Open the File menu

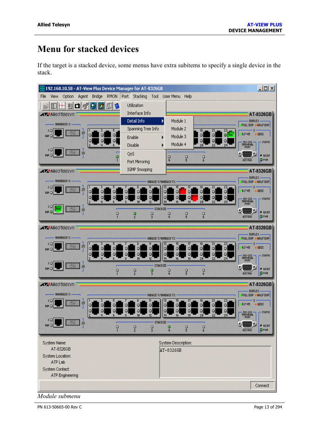click(43, 97)
